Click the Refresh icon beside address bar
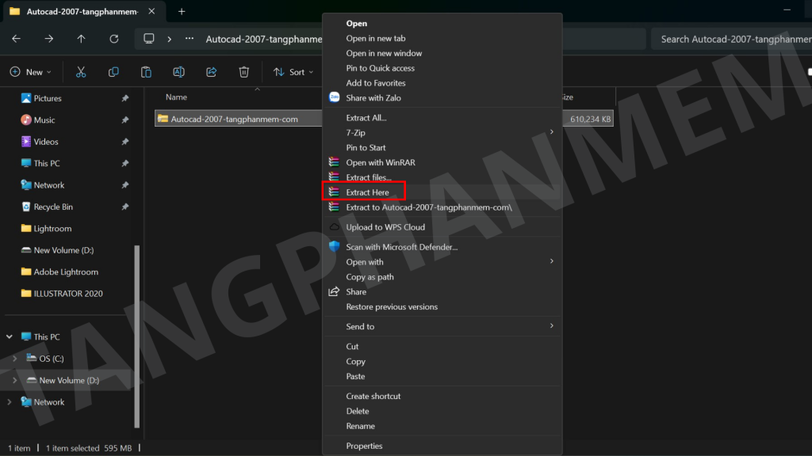This screenshot has width=812, height=456. click(114, 39)
